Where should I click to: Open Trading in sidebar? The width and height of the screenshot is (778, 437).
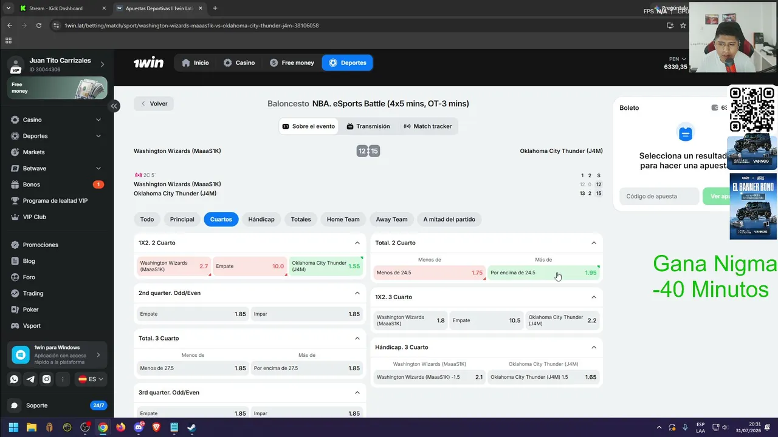click(57, 293)
